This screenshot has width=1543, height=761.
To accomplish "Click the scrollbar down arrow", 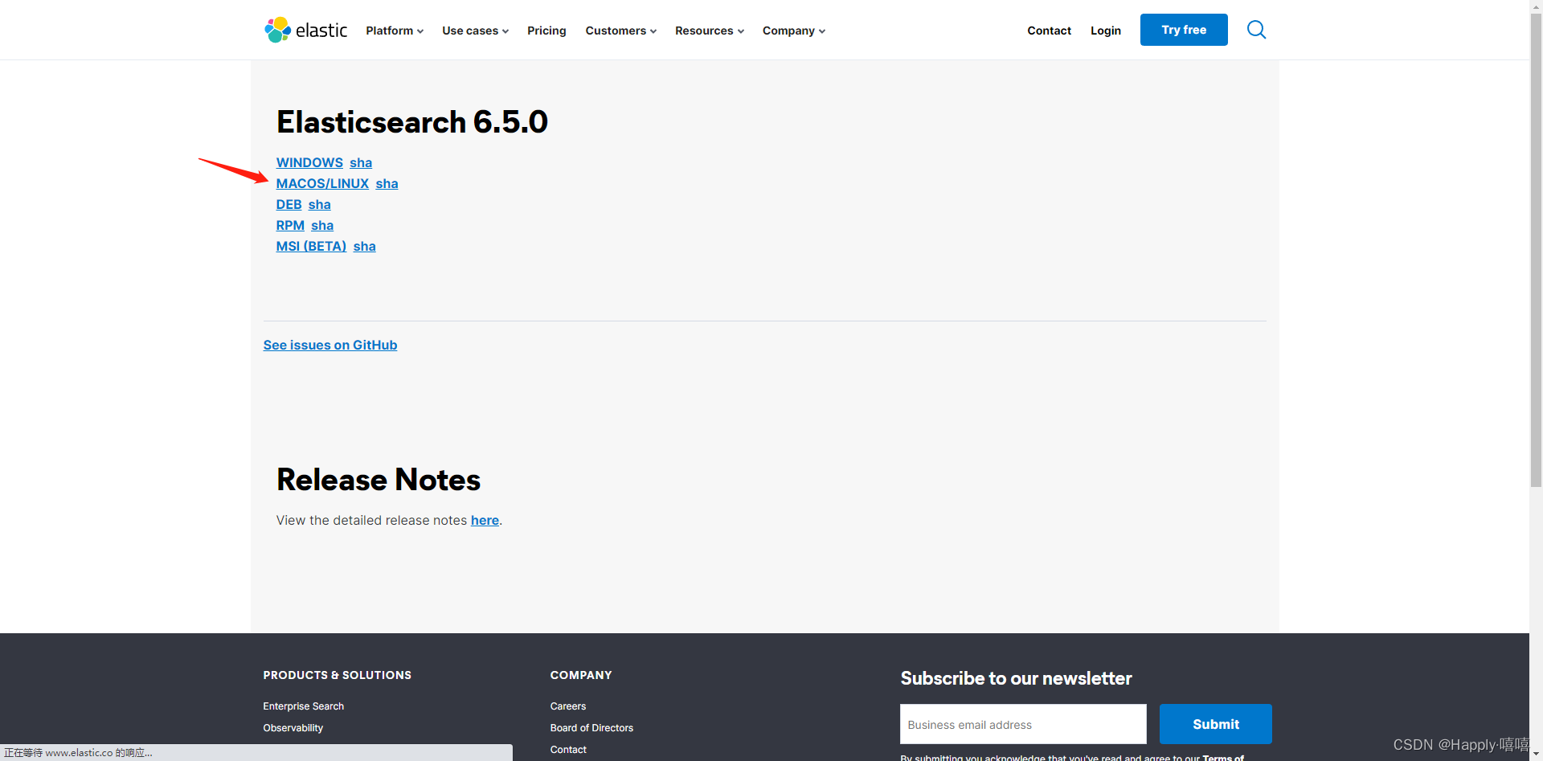I will coord(1536,755).
